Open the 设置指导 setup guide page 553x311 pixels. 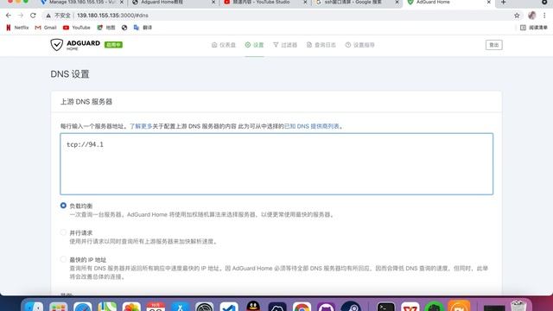tap(359, 45)
